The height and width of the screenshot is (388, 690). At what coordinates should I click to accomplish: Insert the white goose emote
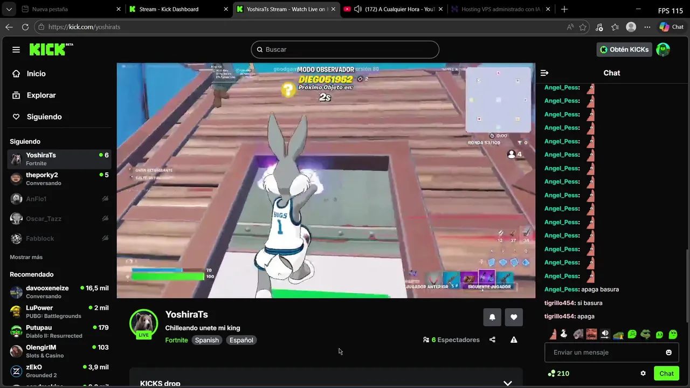coord(564,334)
